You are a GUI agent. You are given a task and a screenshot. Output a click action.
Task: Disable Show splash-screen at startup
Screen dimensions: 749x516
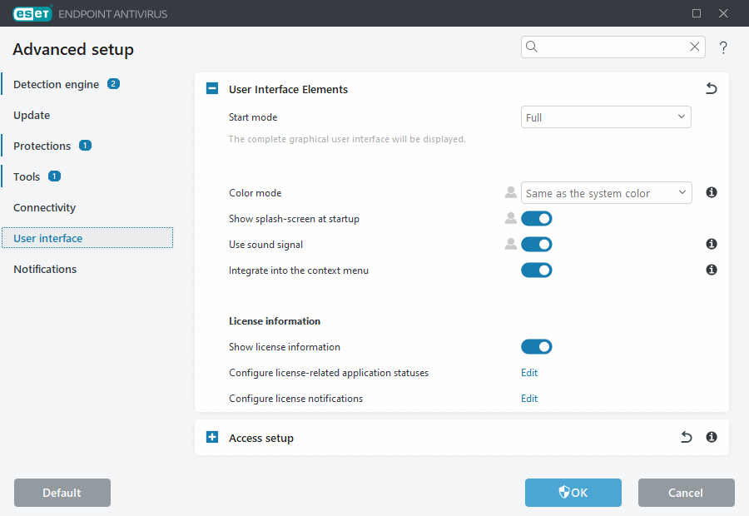click(537, 218)
